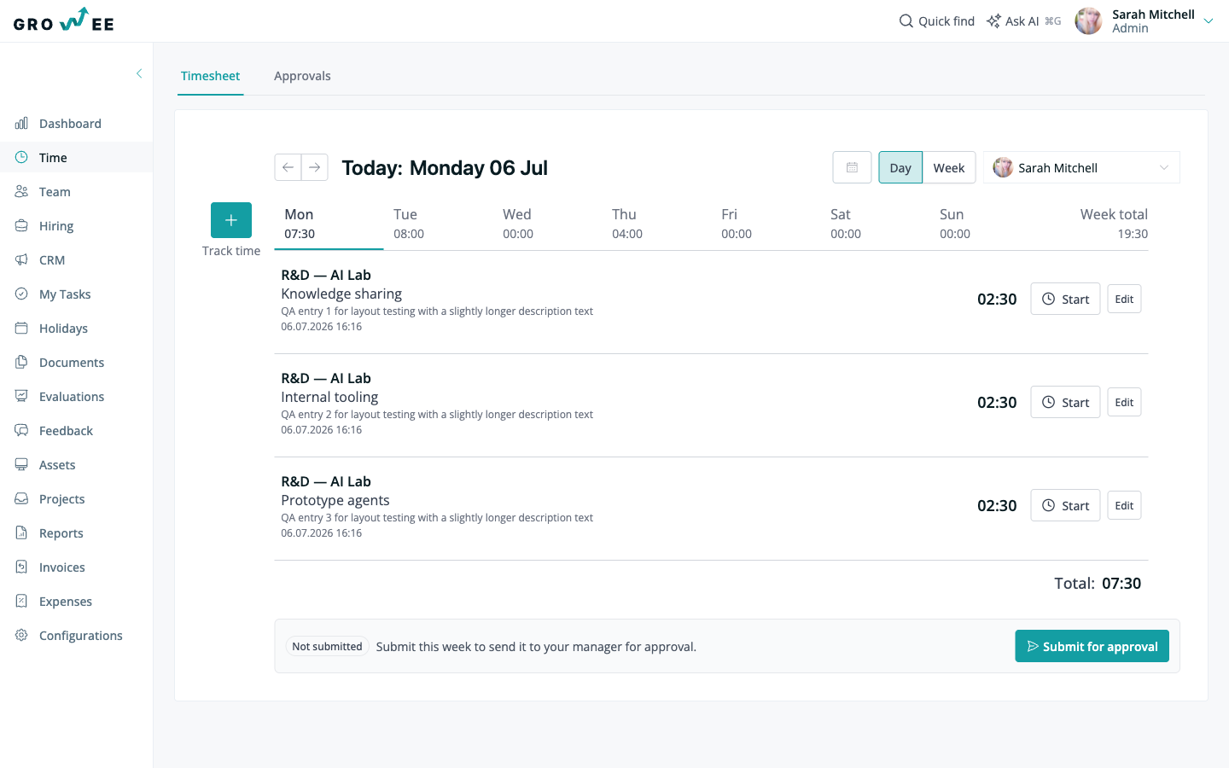Open the Sarah Mitchell user dropdown

pos(1081,167)
